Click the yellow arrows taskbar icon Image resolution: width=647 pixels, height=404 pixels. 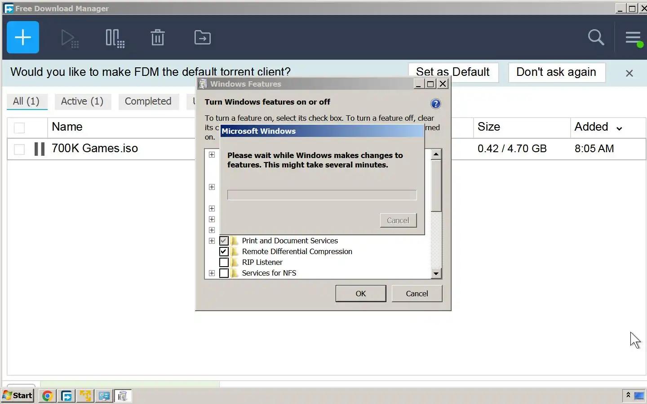pos(85,396)
